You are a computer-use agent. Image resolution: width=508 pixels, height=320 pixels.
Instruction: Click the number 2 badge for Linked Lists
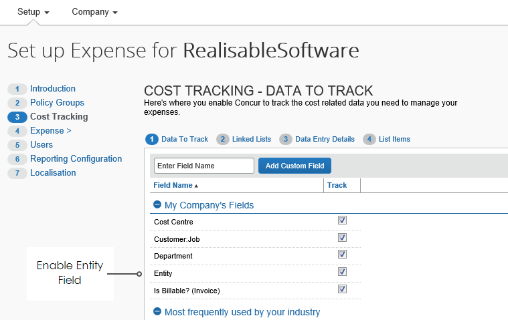tap(223, 140)
